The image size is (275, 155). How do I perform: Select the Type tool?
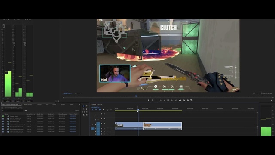tap(86, 115)
